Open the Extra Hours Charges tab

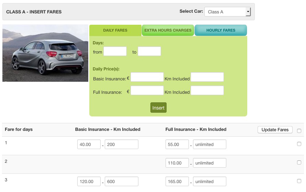(x=168, y=30)
